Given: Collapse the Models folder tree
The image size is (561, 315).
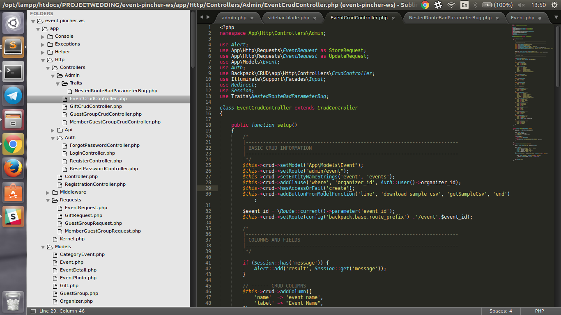Looking at the screenshot, I should point(43,247).
